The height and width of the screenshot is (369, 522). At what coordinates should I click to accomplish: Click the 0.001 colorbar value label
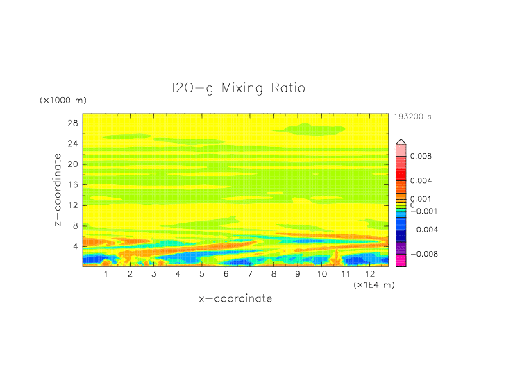(x=421, y=199)
